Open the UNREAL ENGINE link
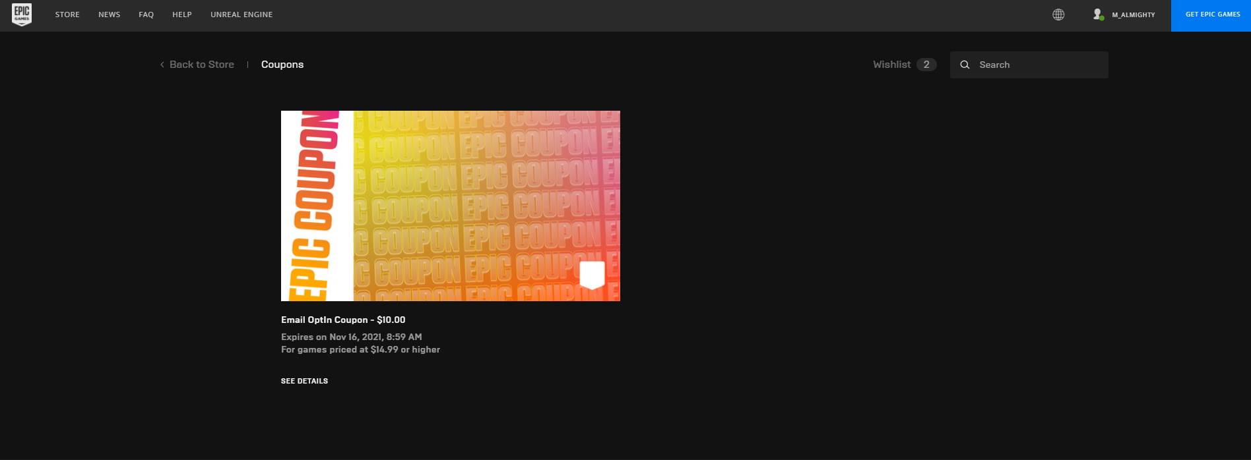 tap(241, 14)
